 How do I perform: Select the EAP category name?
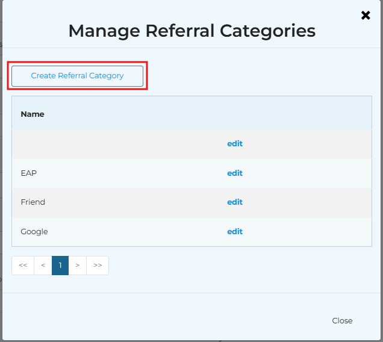pos(28,173)
